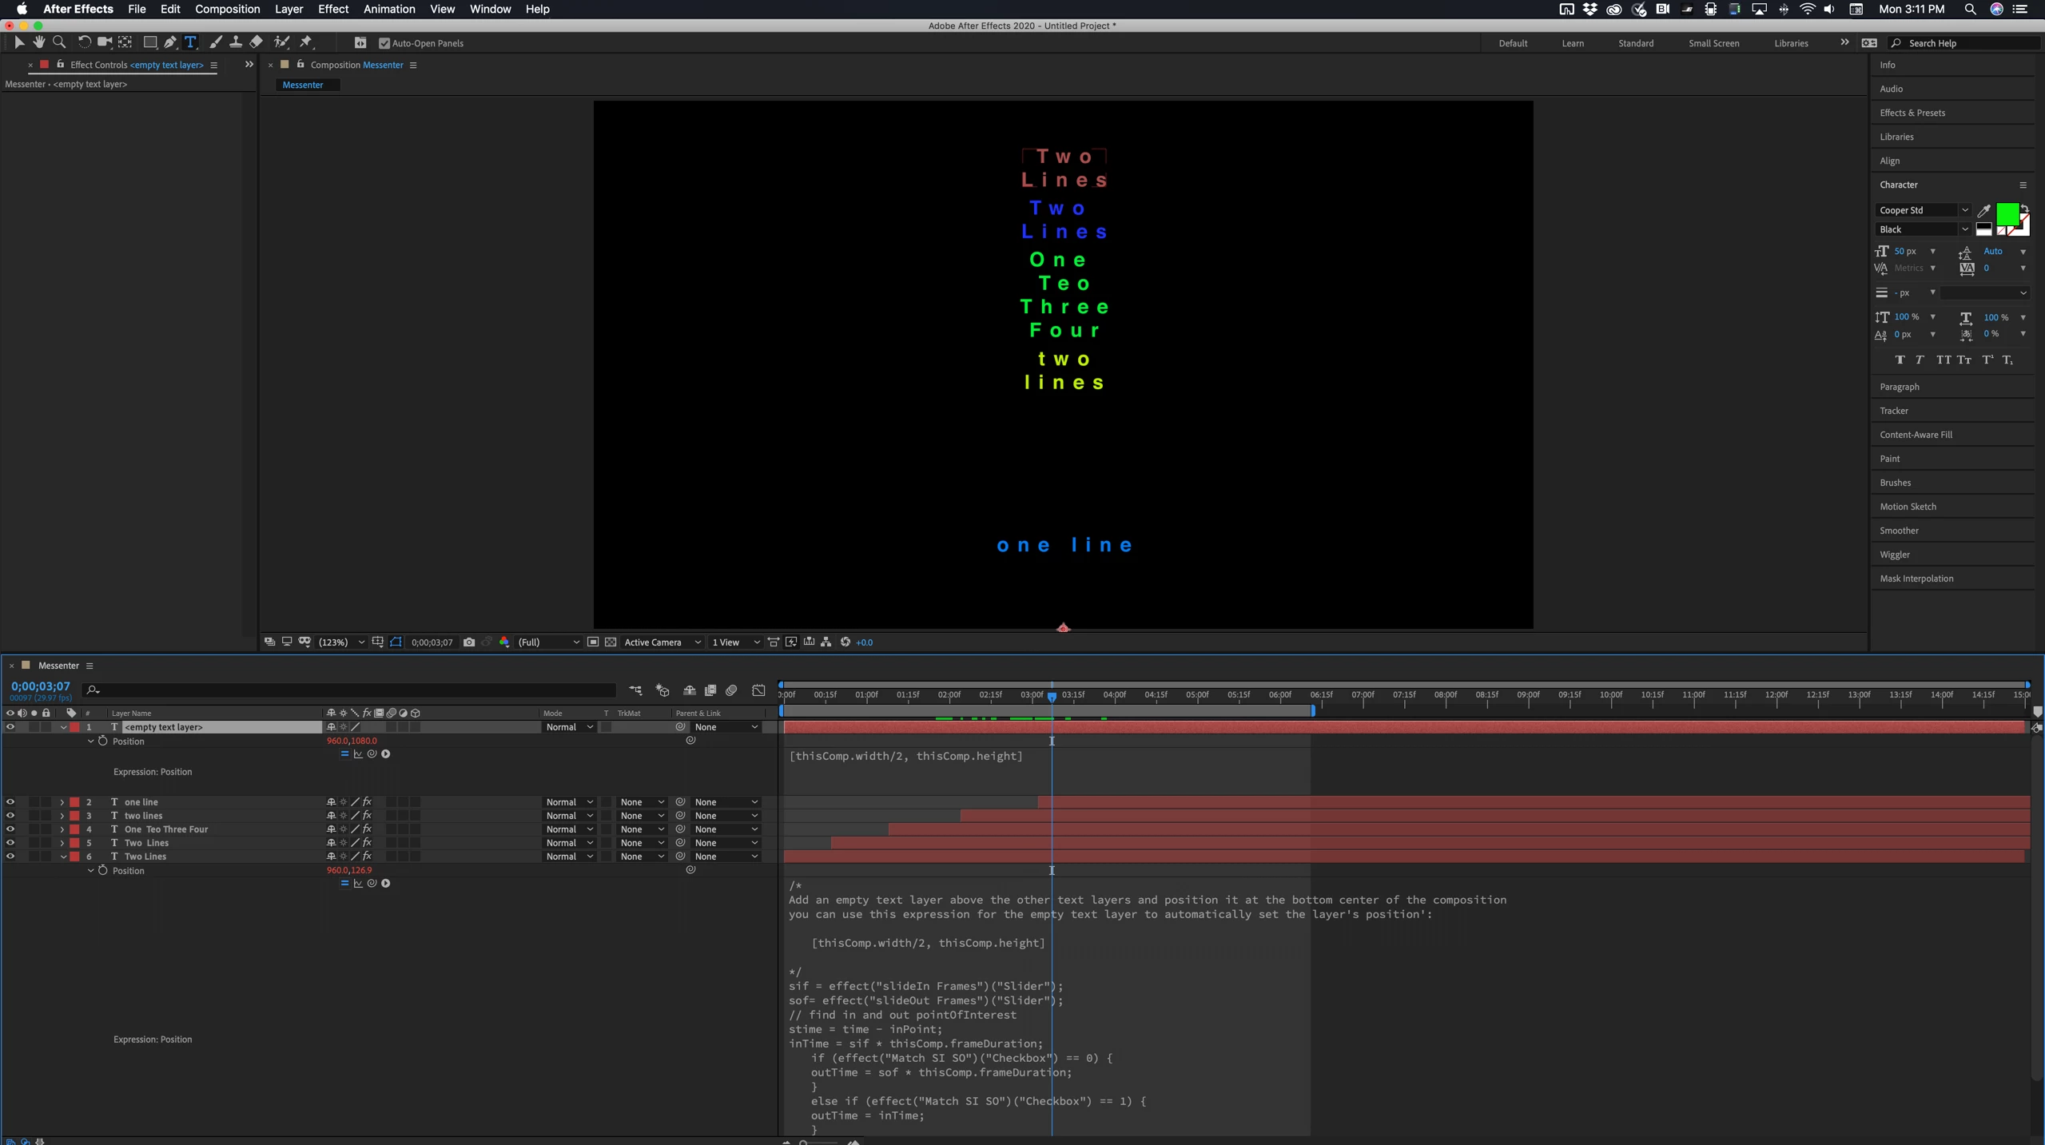Open the Effects & Presets panel
Viewport: 2045px width, 1145px height.
tap(1912, 113)
